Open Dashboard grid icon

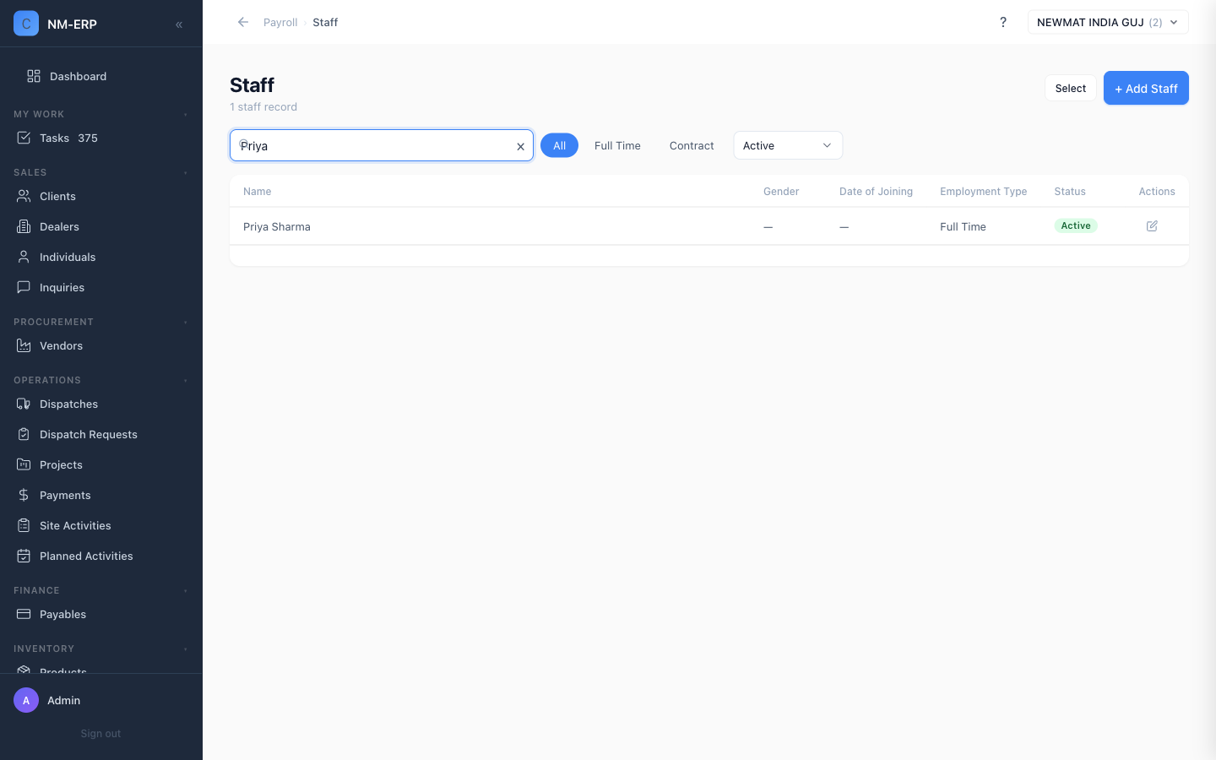pyautogui.click(x=34, y=76)
